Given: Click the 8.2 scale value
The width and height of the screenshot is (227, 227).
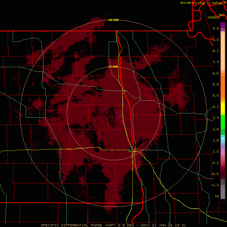Looking at the screenshot, I should (x=216, y=51).
